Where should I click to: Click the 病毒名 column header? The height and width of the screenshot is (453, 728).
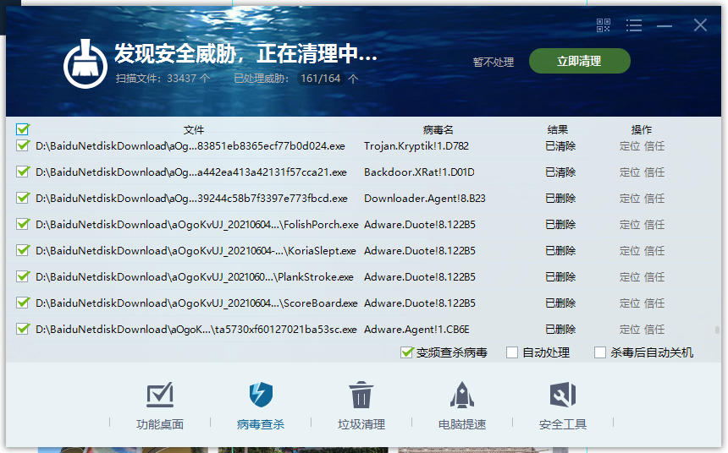coord(438,130)
